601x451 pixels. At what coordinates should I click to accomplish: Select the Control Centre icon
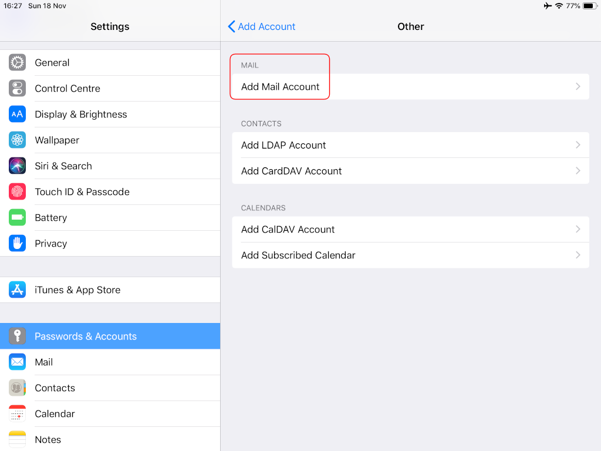17,88
